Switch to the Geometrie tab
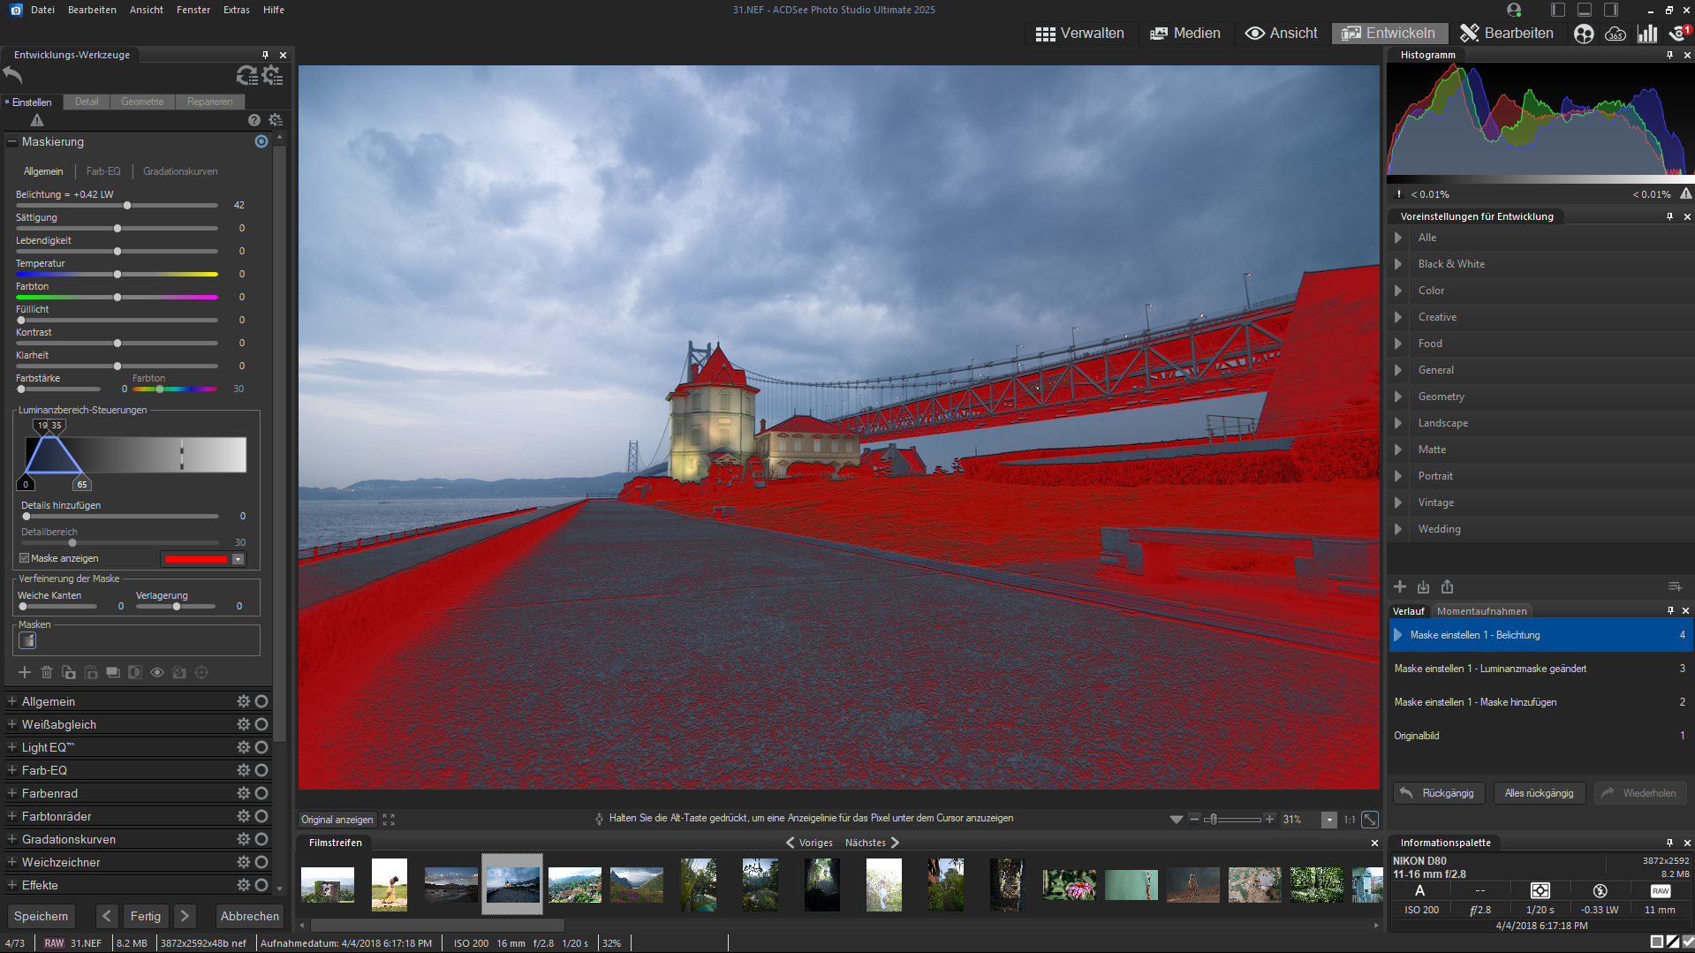The height and width of the screenshot is (953, 1695). 142,102
